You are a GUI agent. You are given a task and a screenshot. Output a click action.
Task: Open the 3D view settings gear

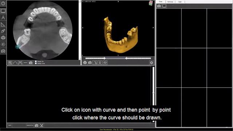click(151, 63)
